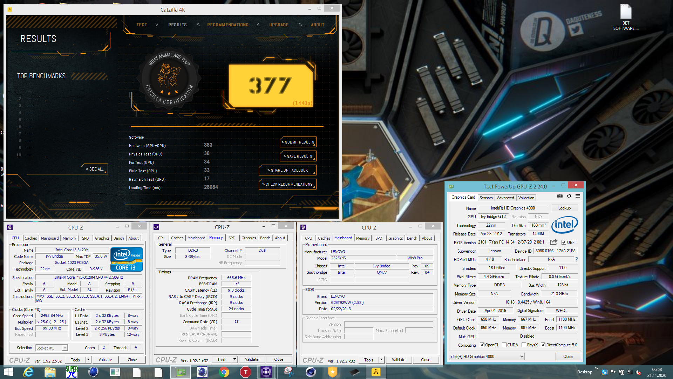Viewport: 673px width, 379px height.
Task: Click the BIOS version G2ET92WW (2.52) in CPU-Z
Action: click(382, 302)
